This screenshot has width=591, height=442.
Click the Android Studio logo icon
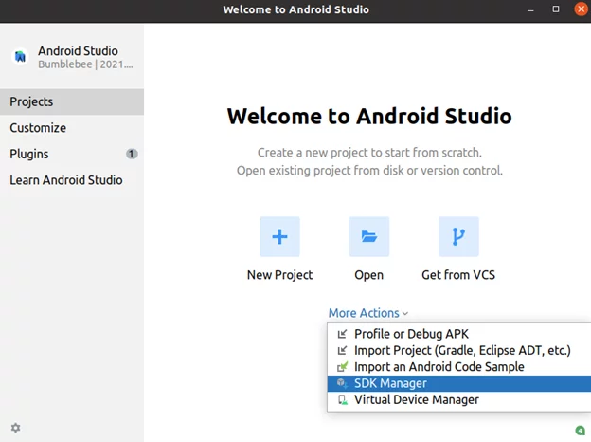pyautogui.click(x=20, y=57)
